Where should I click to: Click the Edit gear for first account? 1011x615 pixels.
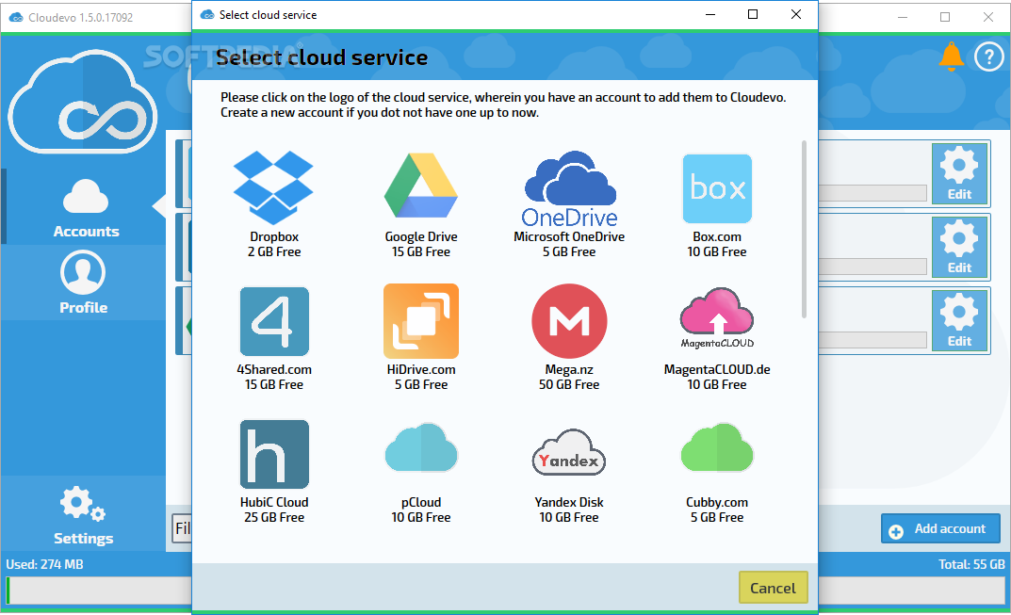[959, 173]
